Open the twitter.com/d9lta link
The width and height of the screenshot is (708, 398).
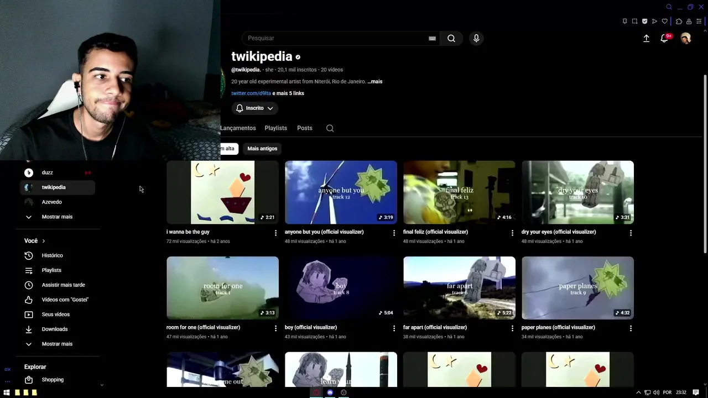click(251, 93)
